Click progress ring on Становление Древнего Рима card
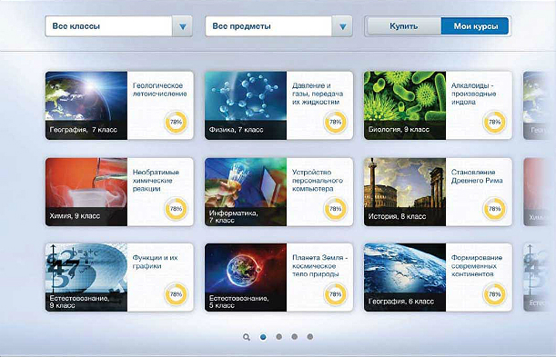This screenshot has width=556, height=357. pos(494,209)
